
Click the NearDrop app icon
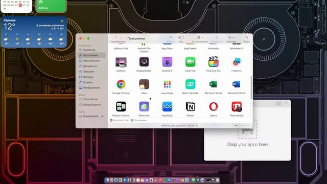pos(167,107)
